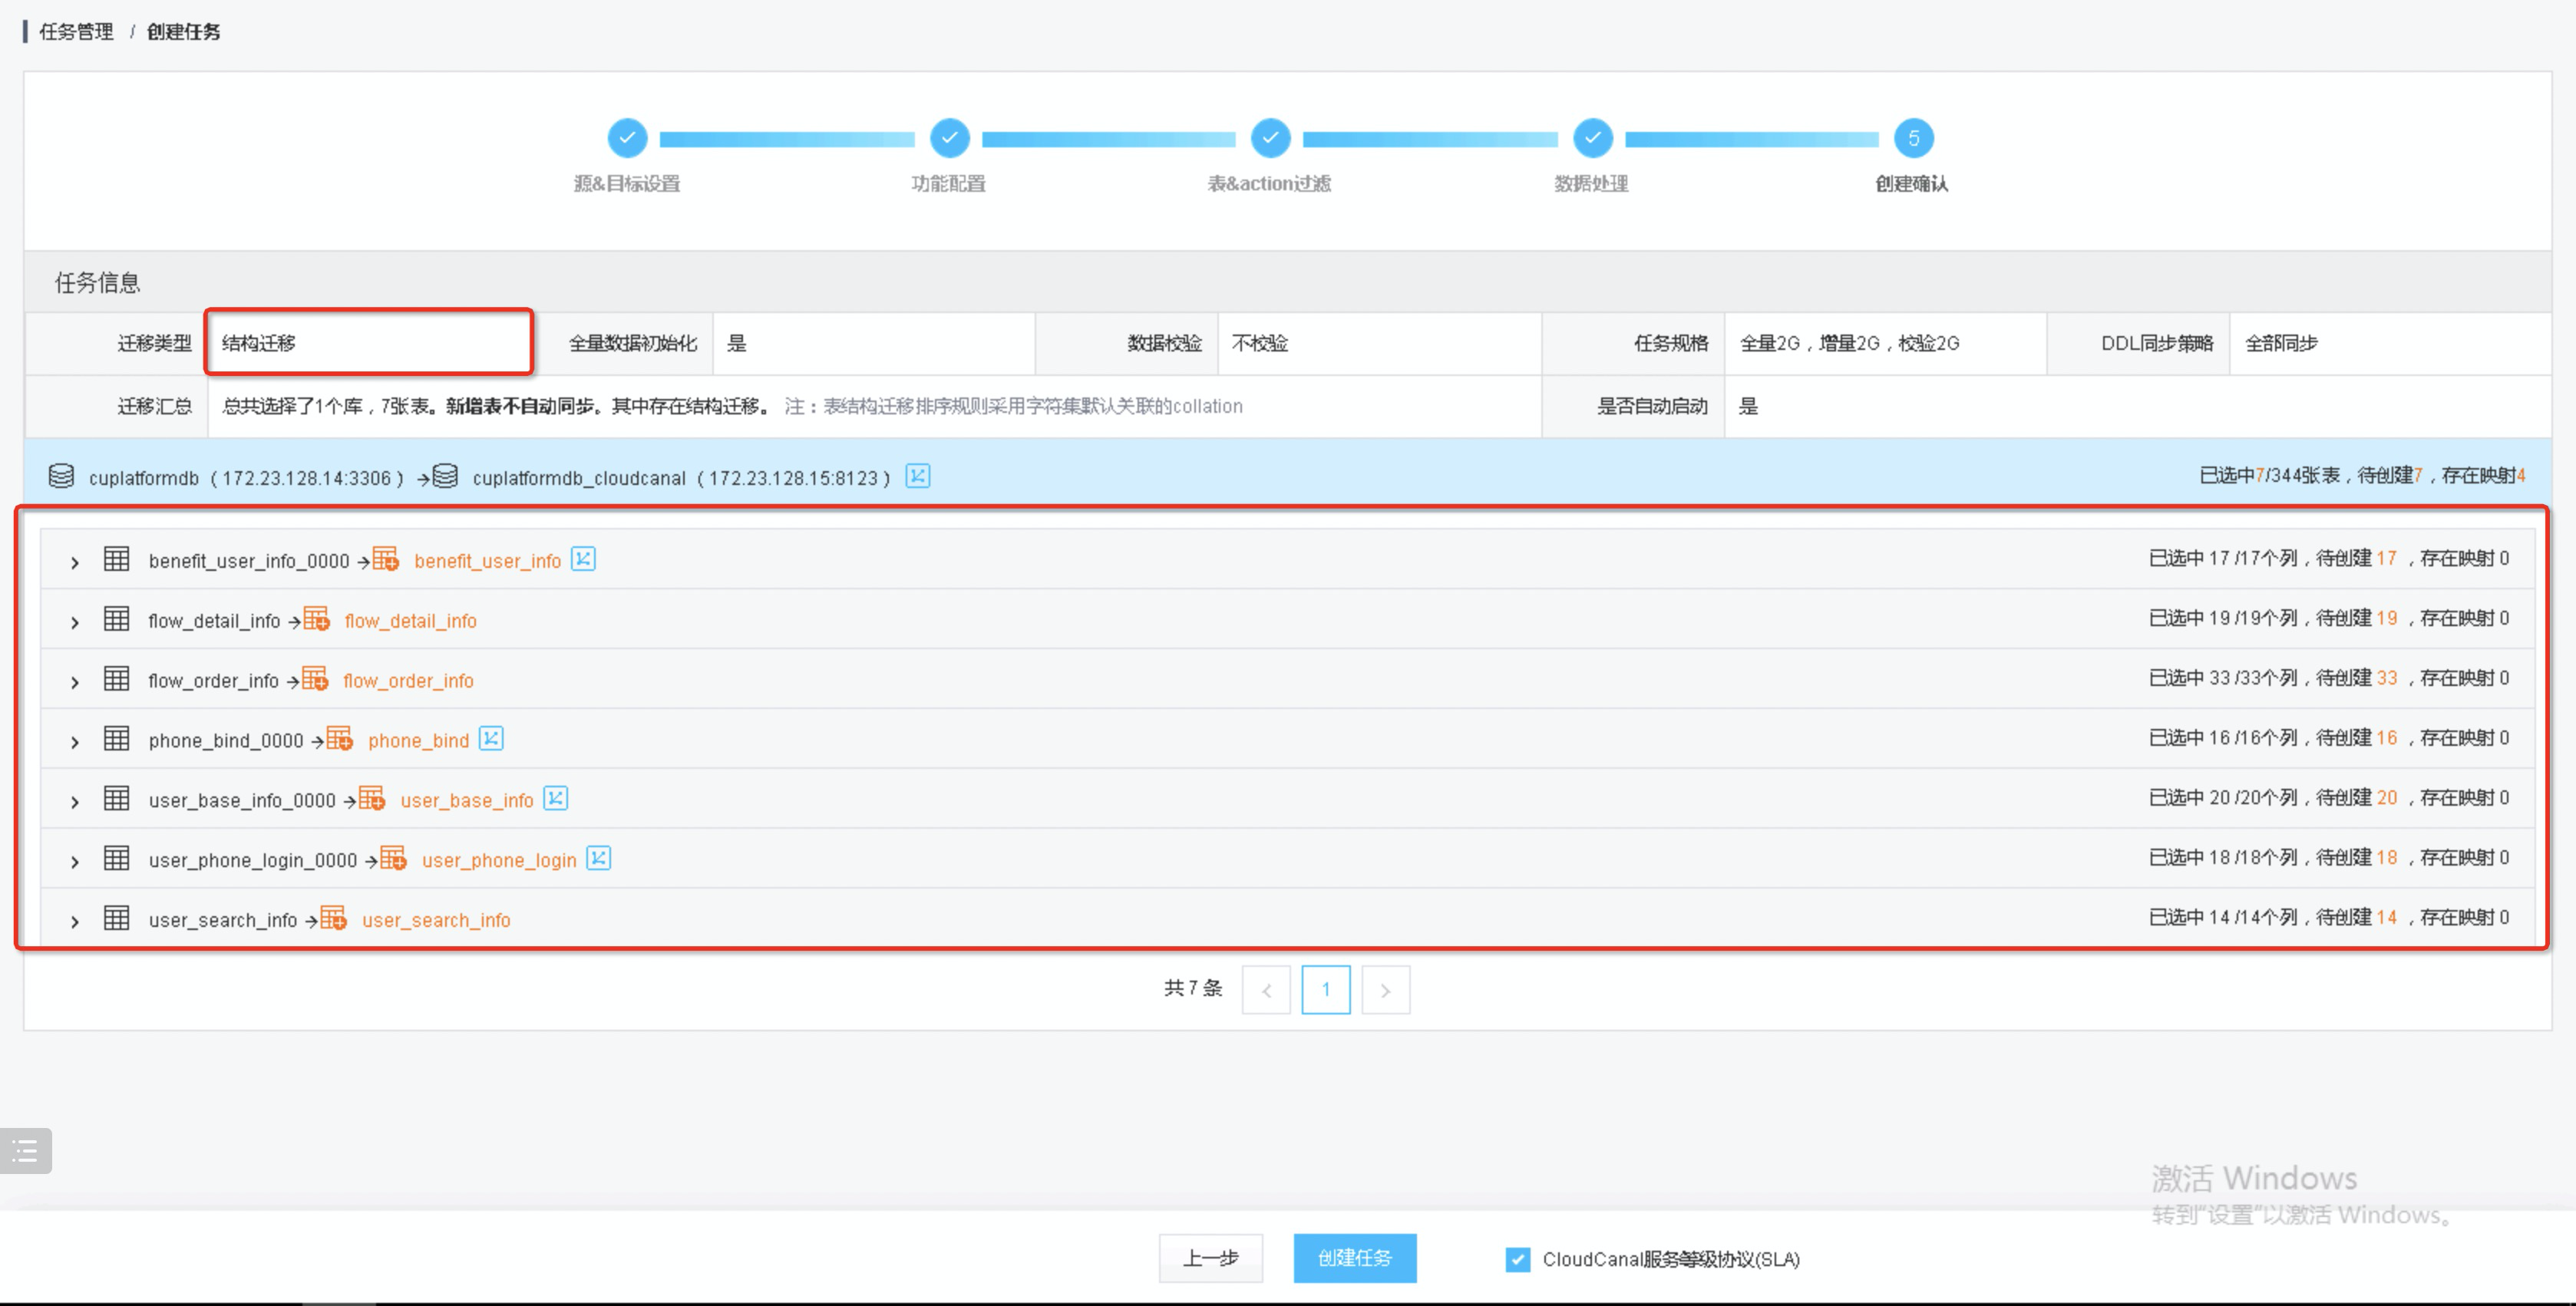Click mapping icon beside user_phone_login target table
2576x1306 pixels.
pyautogui.click(x=598, y=858)
